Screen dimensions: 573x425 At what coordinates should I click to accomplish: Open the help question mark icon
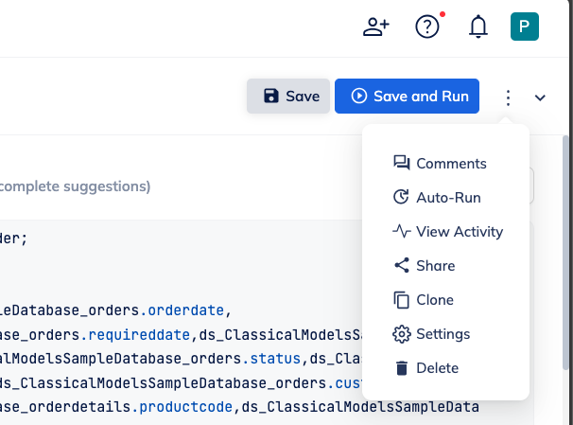(x=427, y=27)
